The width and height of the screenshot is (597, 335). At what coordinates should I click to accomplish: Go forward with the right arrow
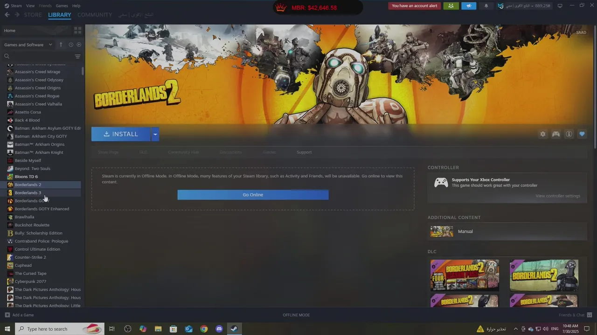click(x=17, y=15)
